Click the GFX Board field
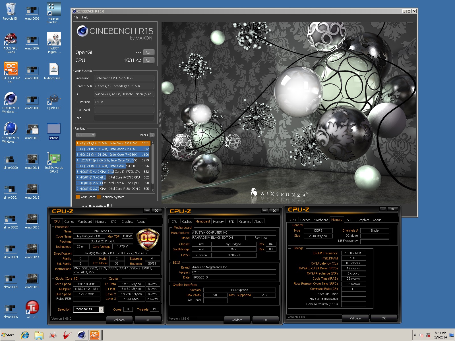 124,110
